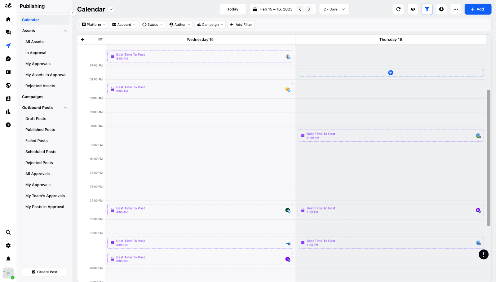
Task: Open Published Posts
Action: pos(40,130)
